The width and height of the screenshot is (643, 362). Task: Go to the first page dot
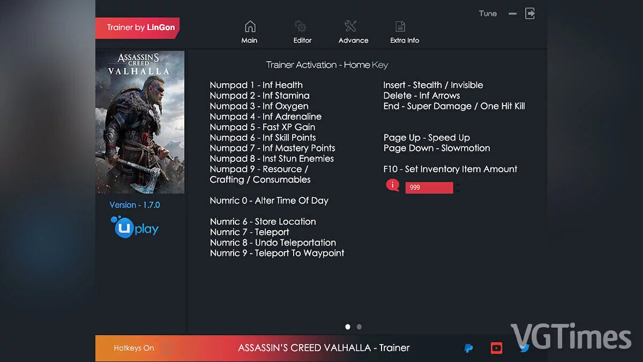348,327
